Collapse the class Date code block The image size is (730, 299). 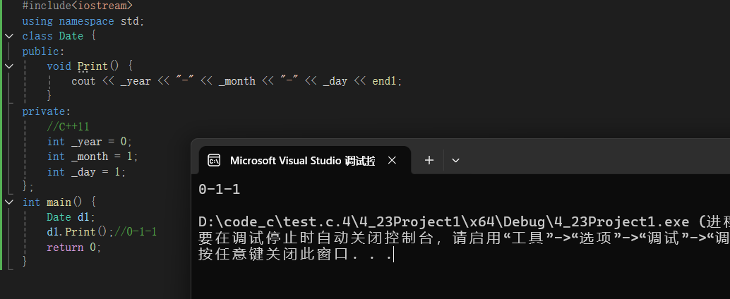coord(9,36)
